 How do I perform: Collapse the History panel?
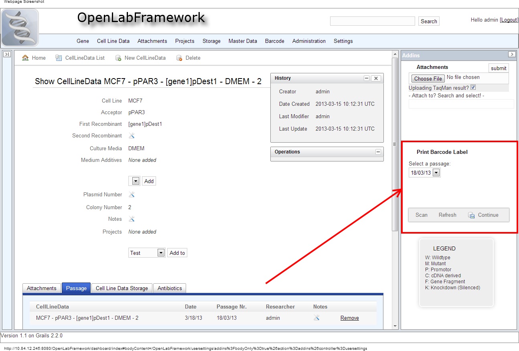367,79
